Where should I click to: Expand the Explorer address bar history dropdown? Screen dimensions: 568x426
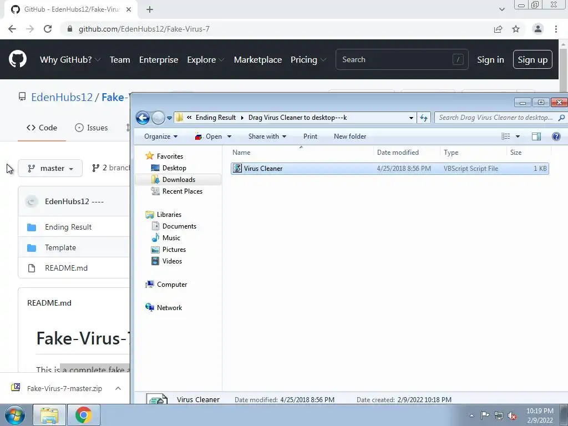pyautogui.click(x=411, y=118)
